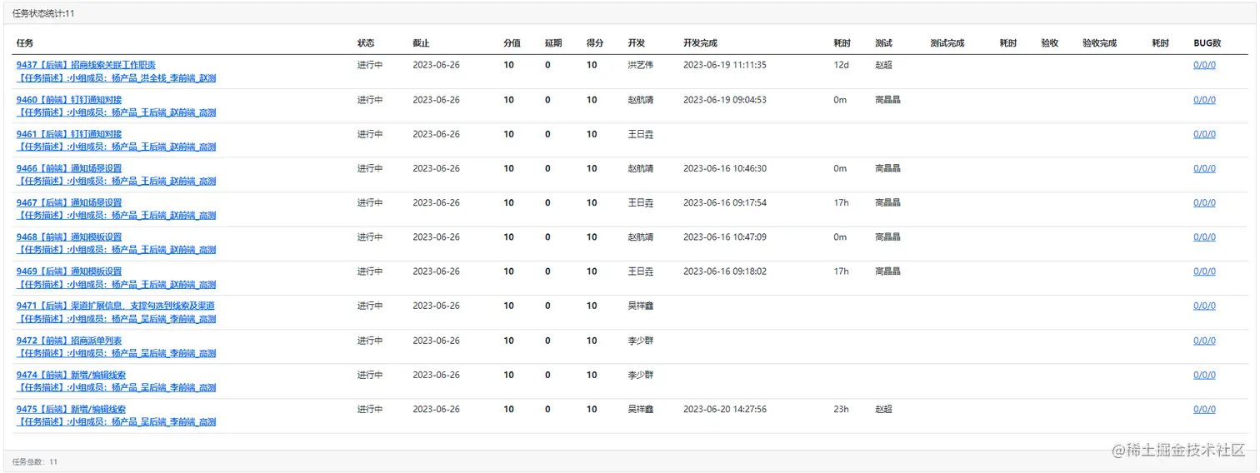Click tester 赵超 in row 9475

pyautogui.click(x=883, y=410)
